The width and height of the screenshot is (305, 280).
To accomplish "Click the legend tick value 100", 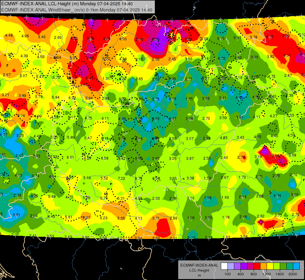I will [227, 274].
